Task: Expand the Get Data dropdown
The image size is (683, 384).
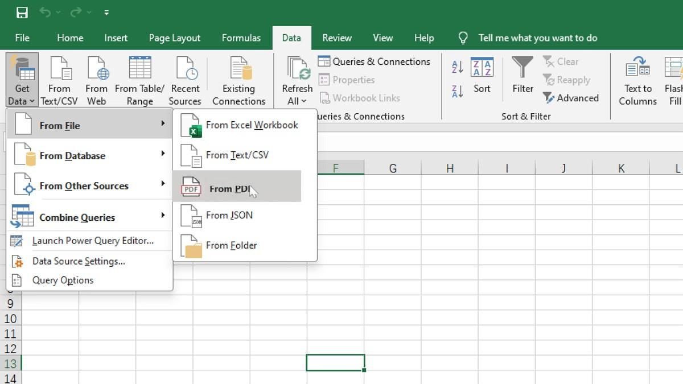Action: pos(22,80)
